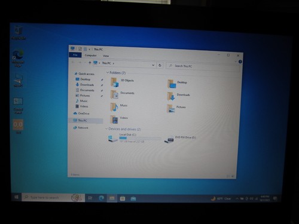Select the Documents folder in main pane
The height and width of the screenshot is (224, 299).
click(x=123, y=94)
